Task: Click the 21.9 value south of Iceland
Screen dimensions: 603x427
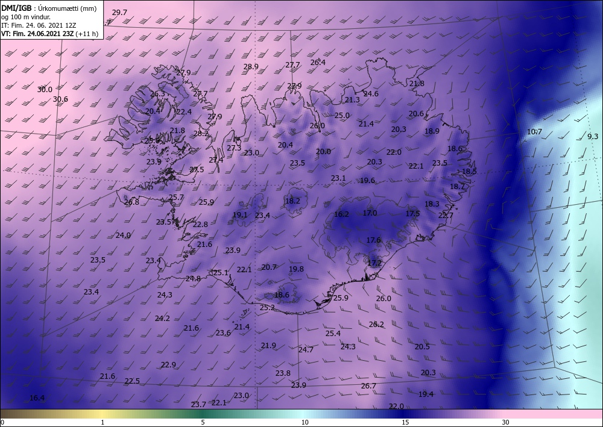Action: coord(268,346)
